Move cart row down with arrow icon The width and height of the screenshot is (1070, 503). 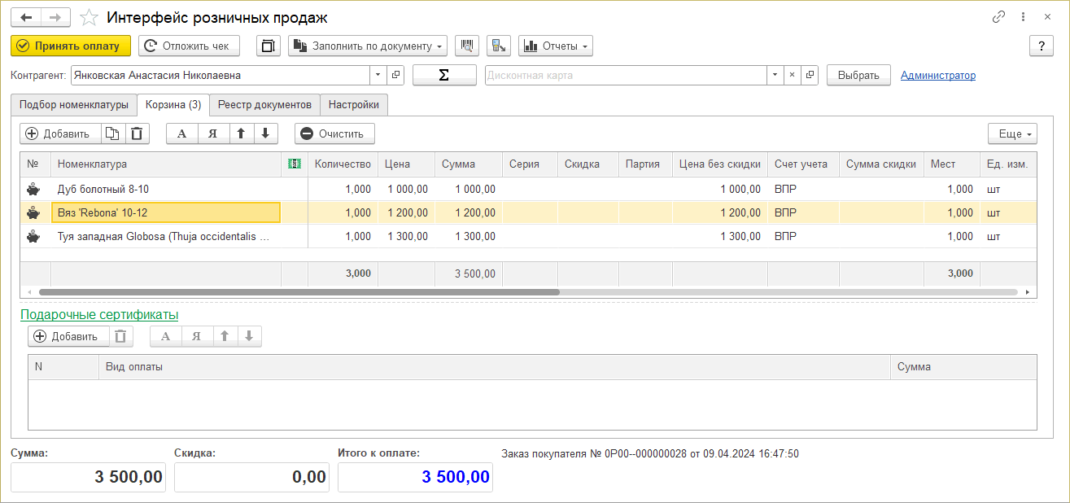pyautogui.click(x=266, y=133)
